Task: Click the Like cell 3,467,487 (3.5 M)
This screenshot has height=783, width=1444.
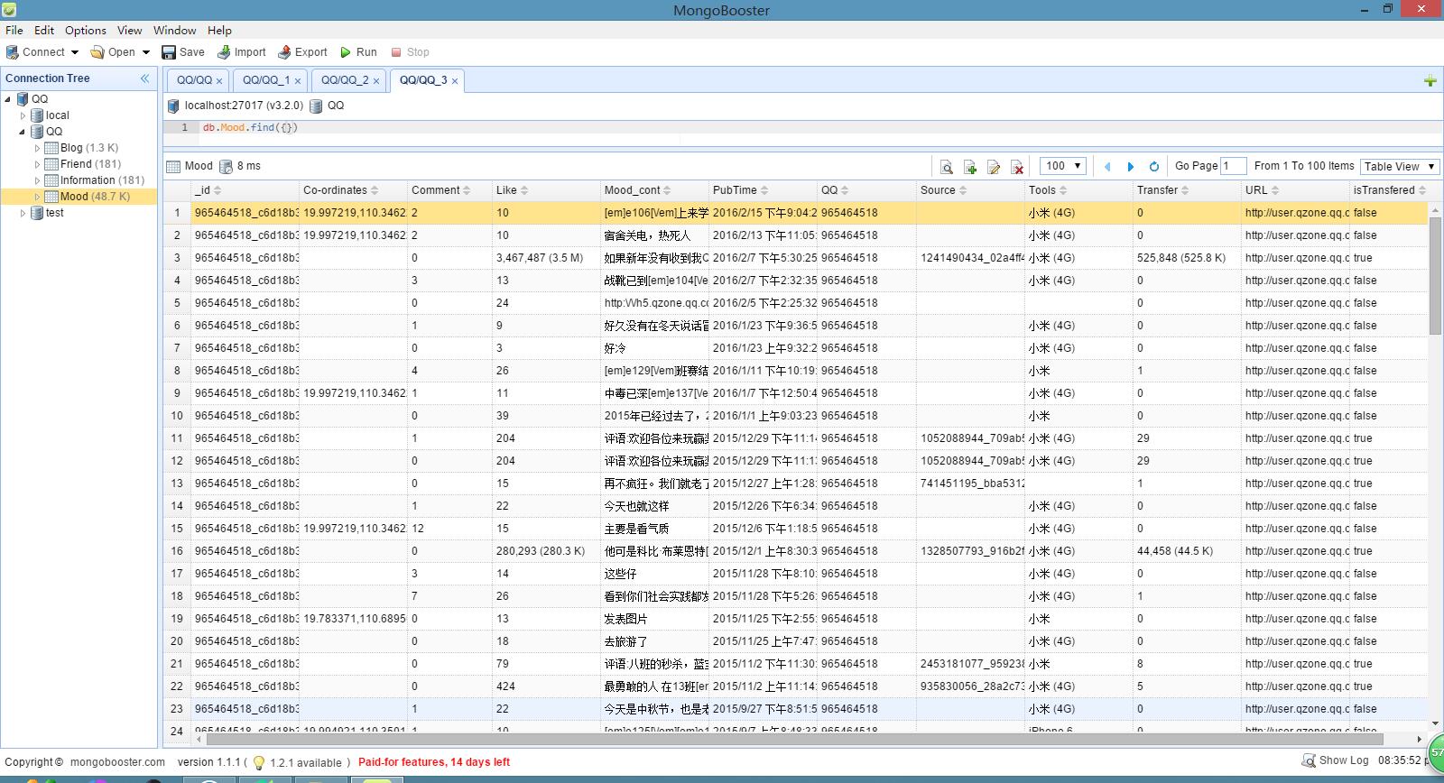Action: 546,258
